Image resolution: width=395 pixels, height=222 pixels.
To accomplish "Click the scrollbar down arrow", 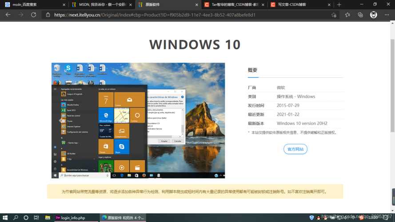I will (x=392, y=211).
